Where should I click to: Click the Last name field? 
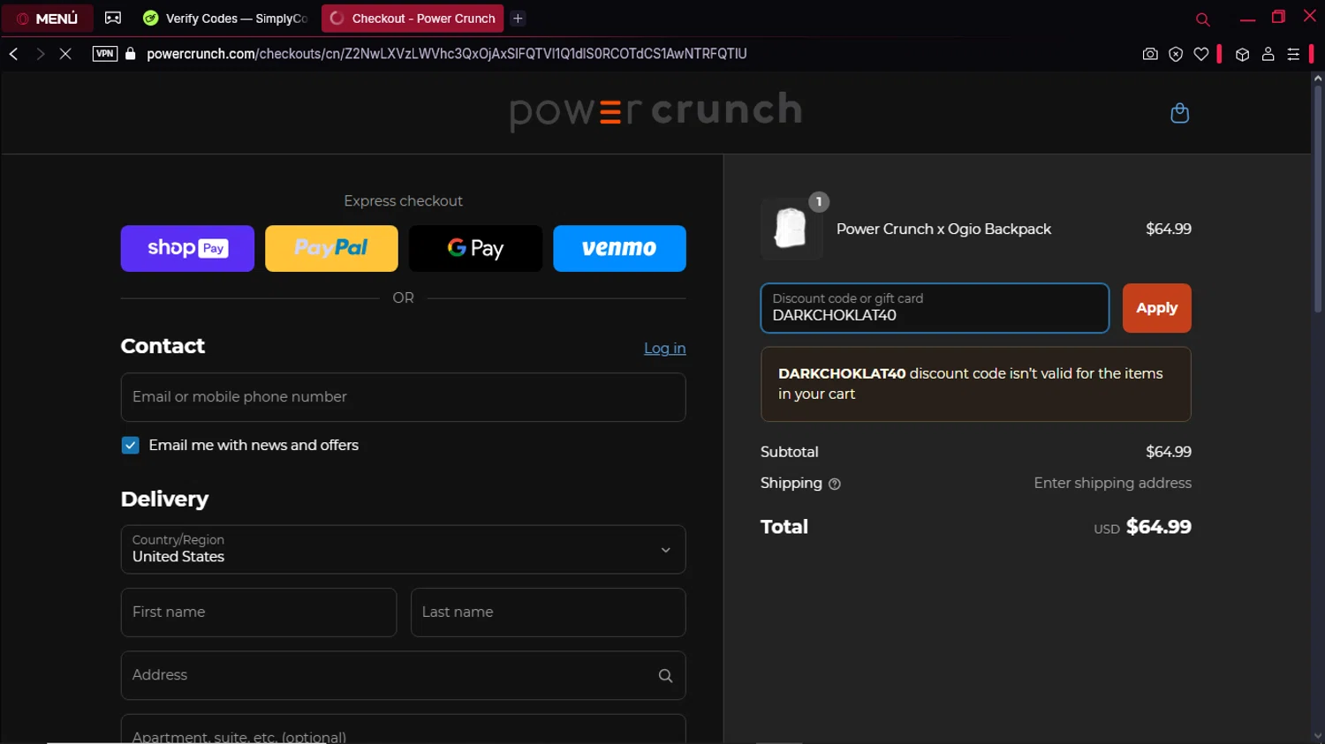tap(548, 612)
